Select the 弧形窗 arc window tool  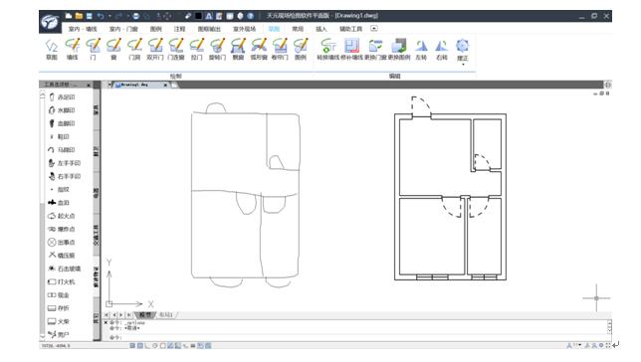pos(259,49)
